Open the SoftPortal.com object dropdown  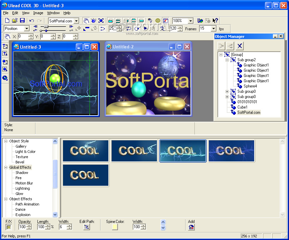click(x=77, y=21)
